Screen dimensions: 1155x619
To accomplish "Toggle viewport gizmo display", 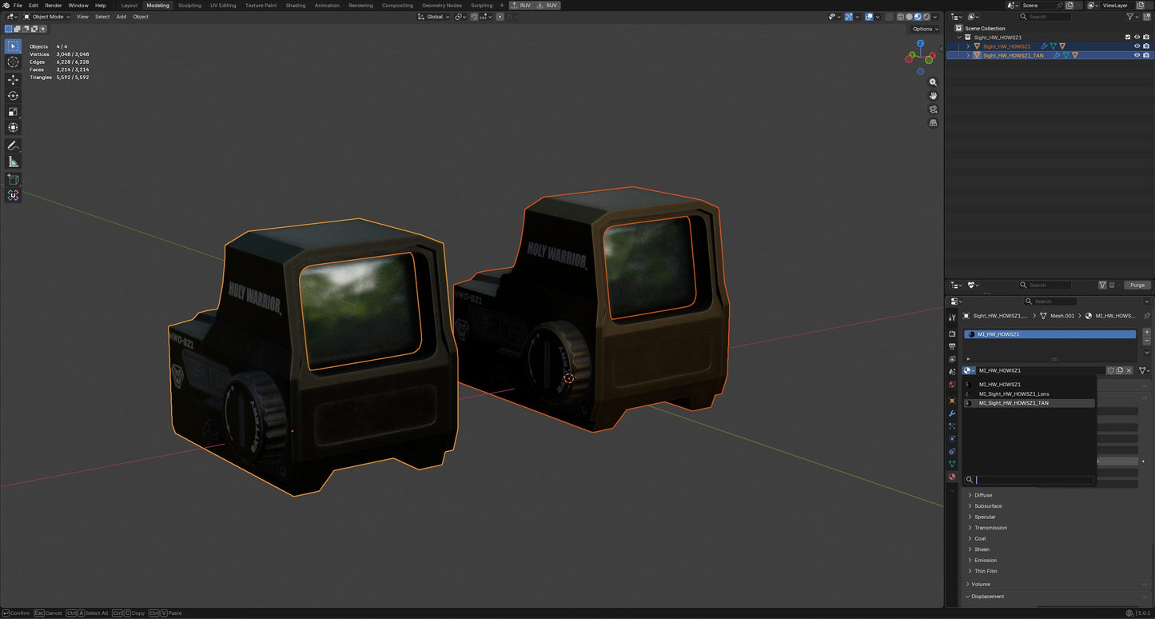I will click(x=848, y=17).
